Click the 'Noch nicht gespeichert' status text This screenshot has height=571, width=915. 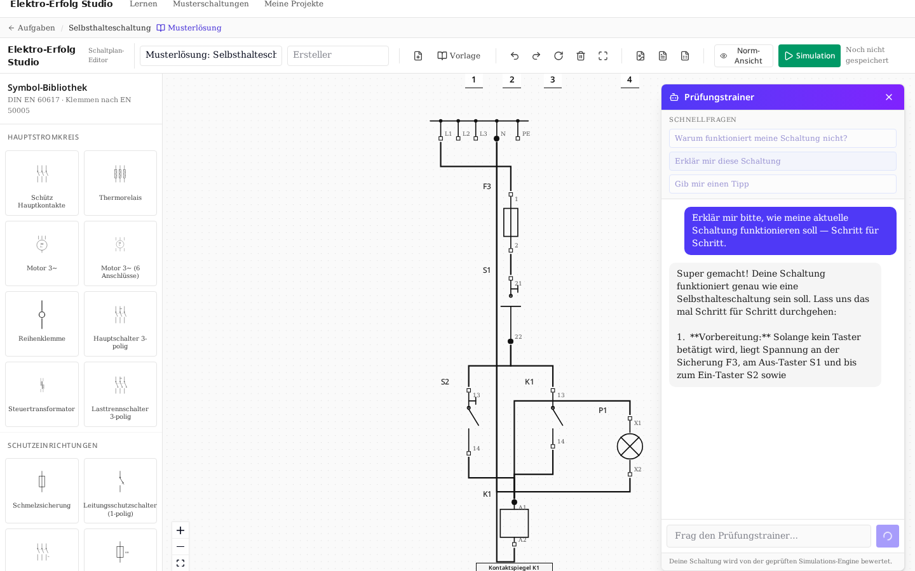pos(867,55)
